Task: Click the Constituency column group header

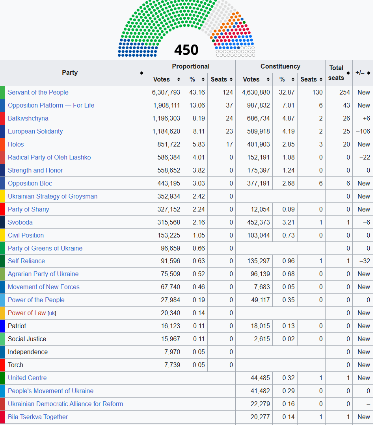Action: (x=280, y=67)
